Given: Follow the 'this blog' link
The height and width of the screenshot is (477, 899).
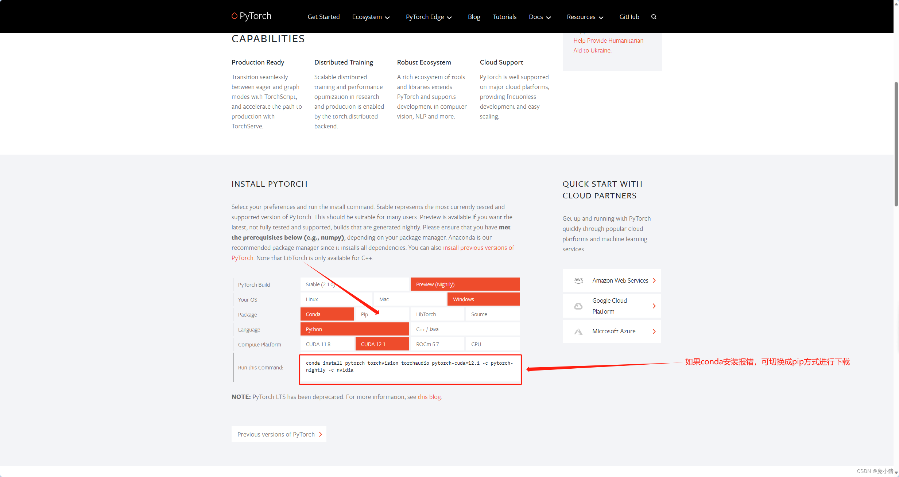Looking at the screenshot, I should tap(429, 397).
